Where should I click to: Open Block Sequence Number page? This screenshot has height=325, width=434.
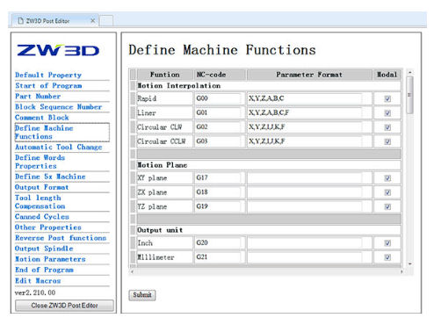coord(58,107)
